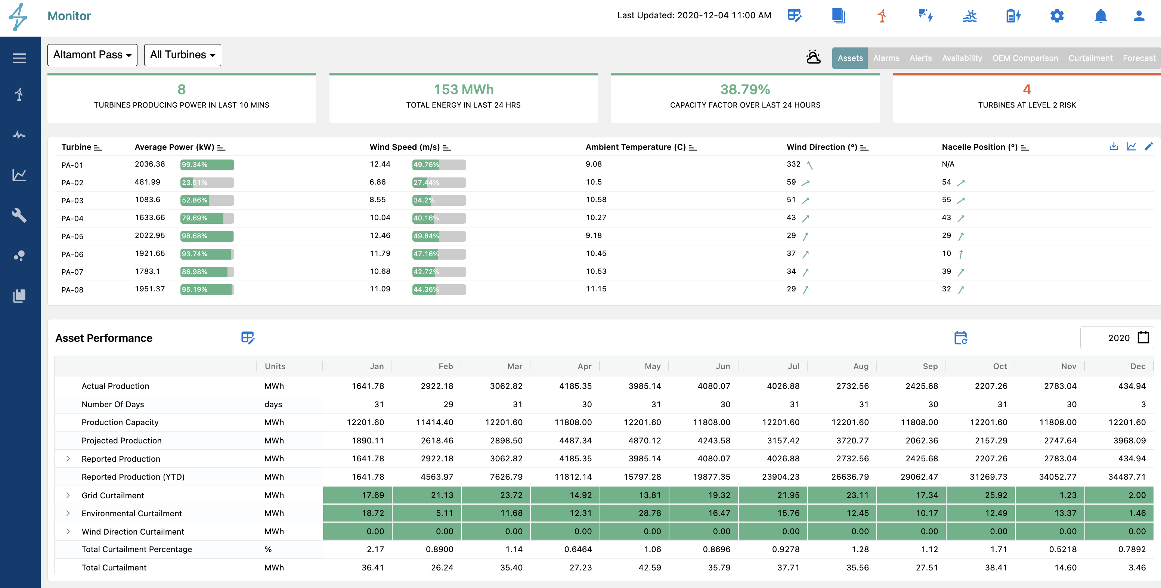Download the turbine table data
Image resolution: width=1161 pixels, height=588 pixels.
coord(1114,146)
